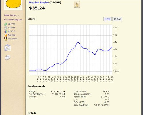Open the mail envelope icon
143x115 pixels.
[8, 47]
